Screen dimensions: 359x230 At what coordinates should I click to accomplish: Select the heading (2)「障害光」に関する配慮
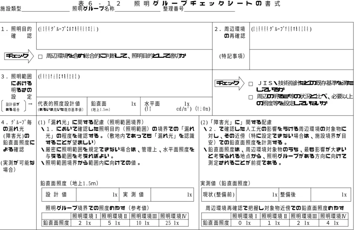(236, 122)
